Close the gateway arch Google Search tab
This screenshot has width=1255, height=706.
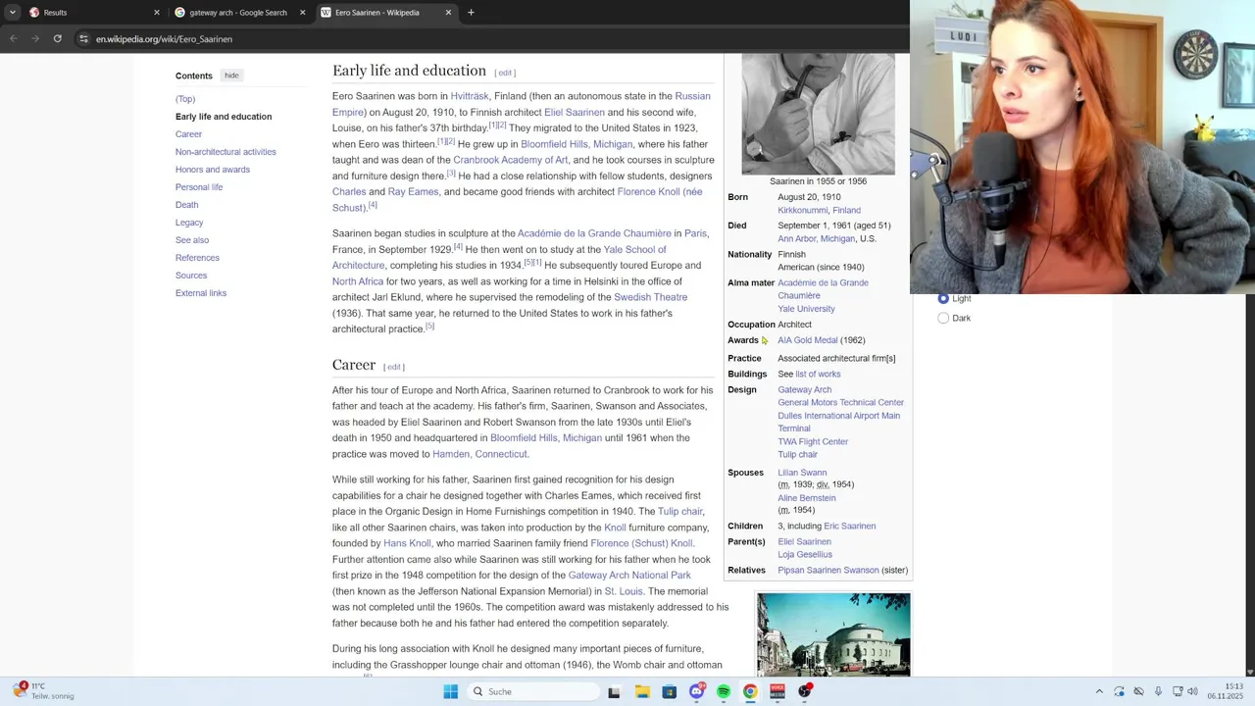click(x=302, y=13)
